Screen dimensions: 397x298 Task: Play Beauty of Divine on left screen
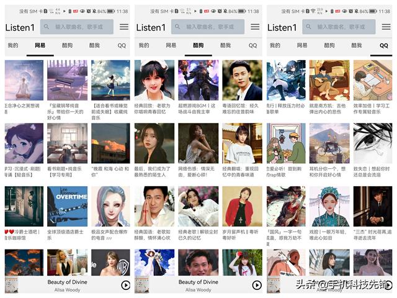point(125,286)
